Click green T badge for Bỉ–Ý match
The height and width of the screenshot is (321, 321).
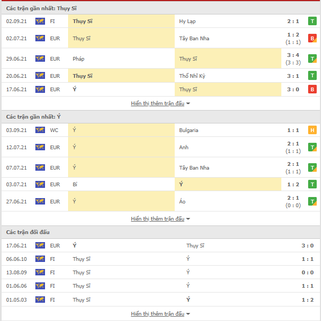(x=312, y=184)
